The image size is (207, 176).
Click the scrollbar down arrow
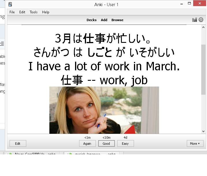coord(204,131)
